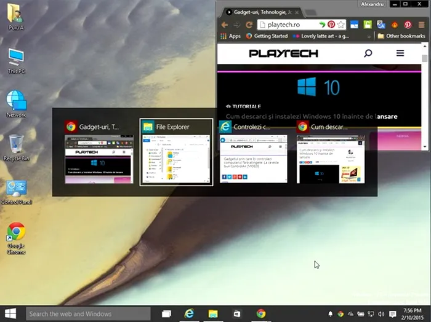Image resolution: width=431 pixels, height=322 pixels.
Task: Click the Playtech logo on the page
Action: point(283,53)
